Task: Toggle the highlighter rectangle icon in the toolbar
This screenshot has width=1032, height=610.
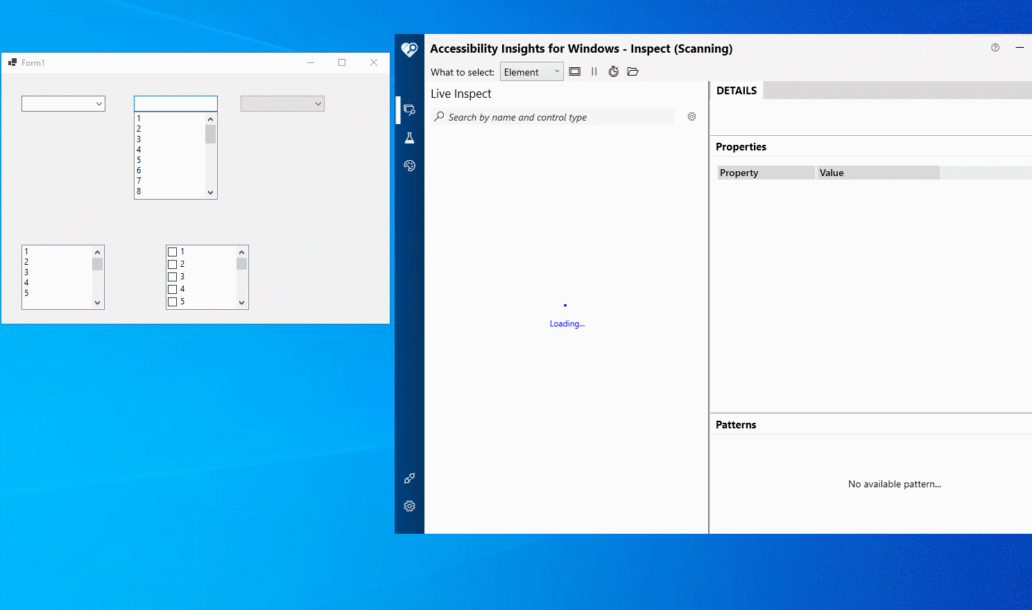Action: 574,71
